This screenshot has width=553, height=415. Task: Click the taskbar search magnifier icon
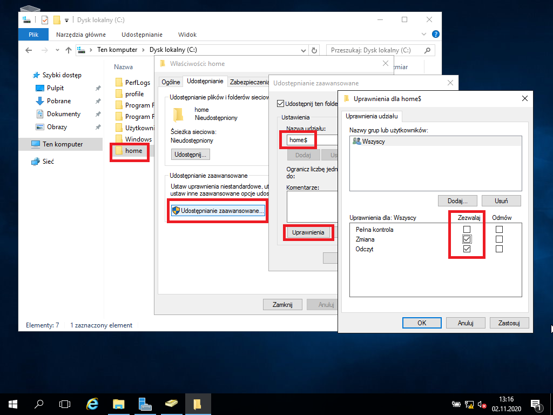(x=39, y=404)
